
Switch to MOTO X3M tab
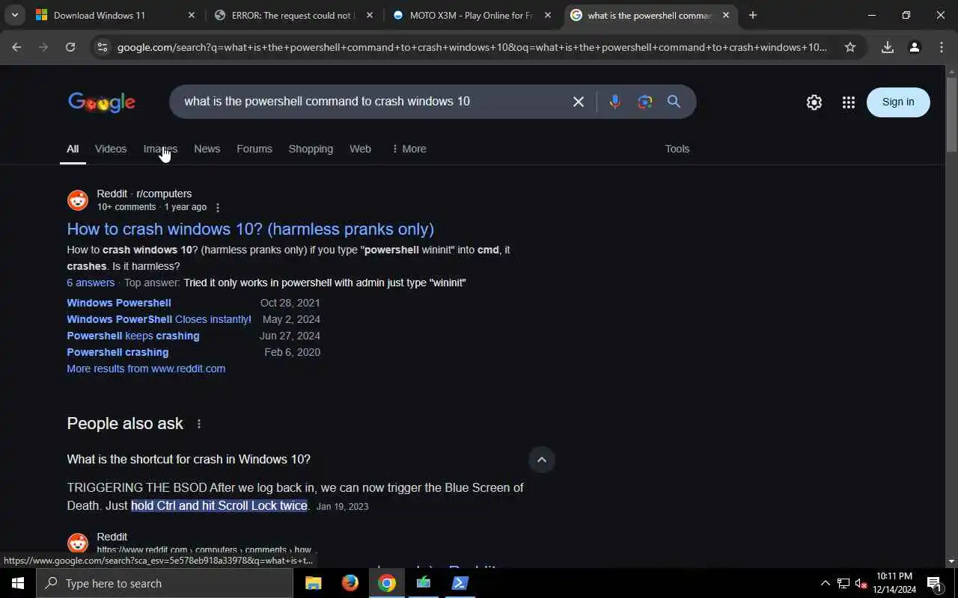(x=468, y=15)
